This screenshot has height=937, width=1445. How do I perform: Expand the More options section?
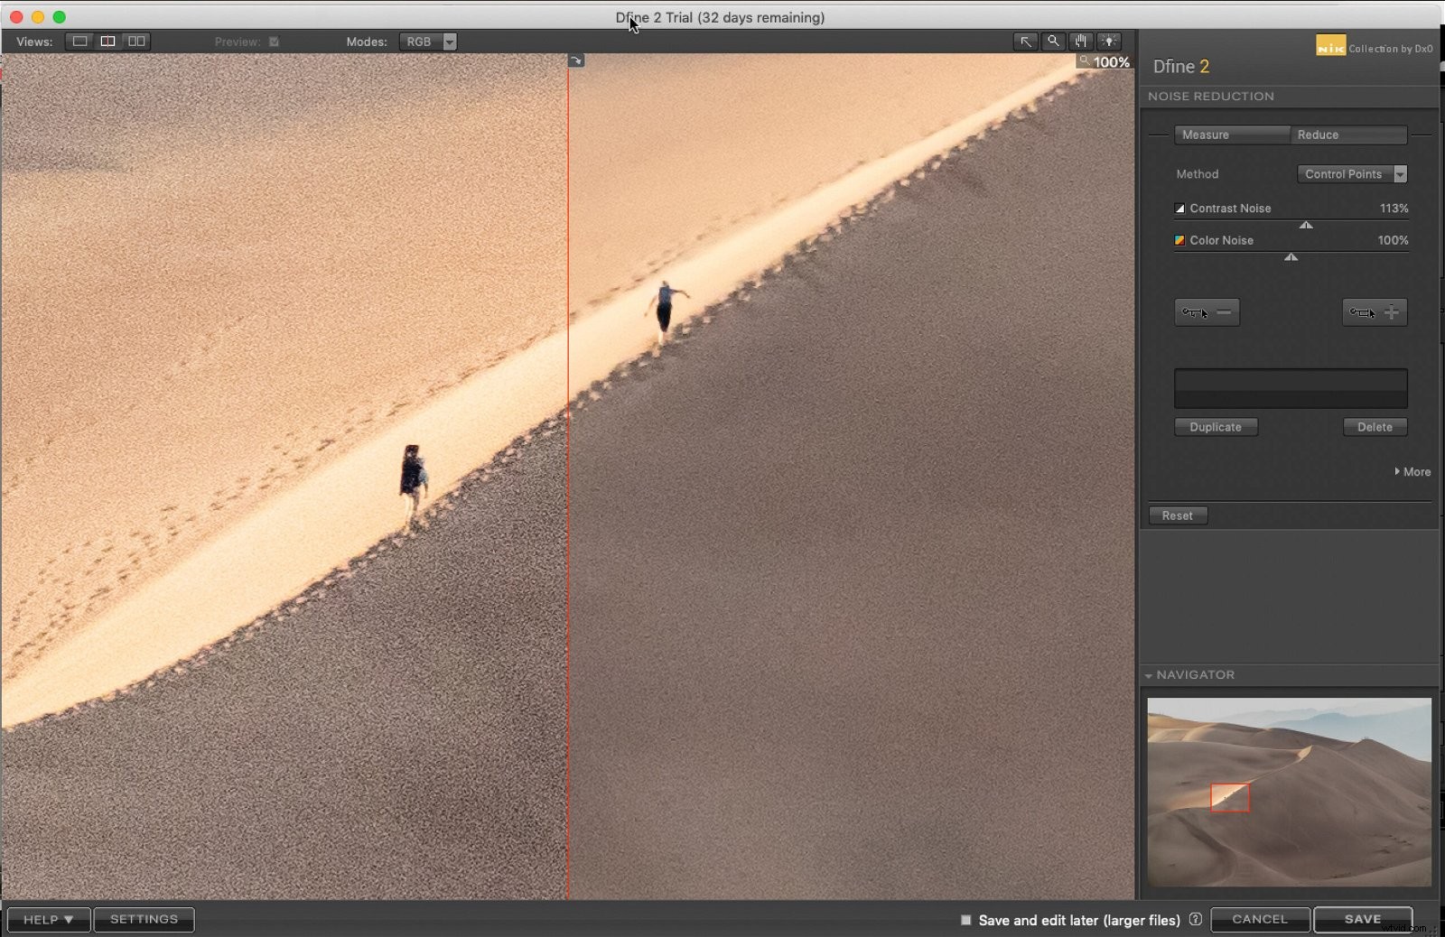[1412, 472]
